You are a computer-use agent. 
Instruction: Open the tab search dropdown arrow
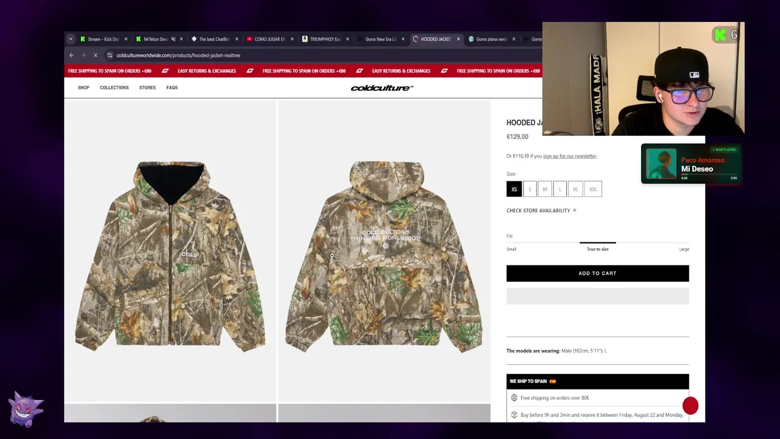tap(71, 39)
